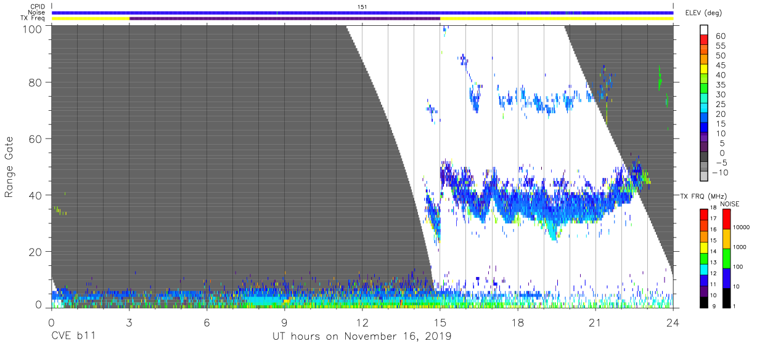Click the TX Freq row label

pyautogui.click(x=33, y=18)
